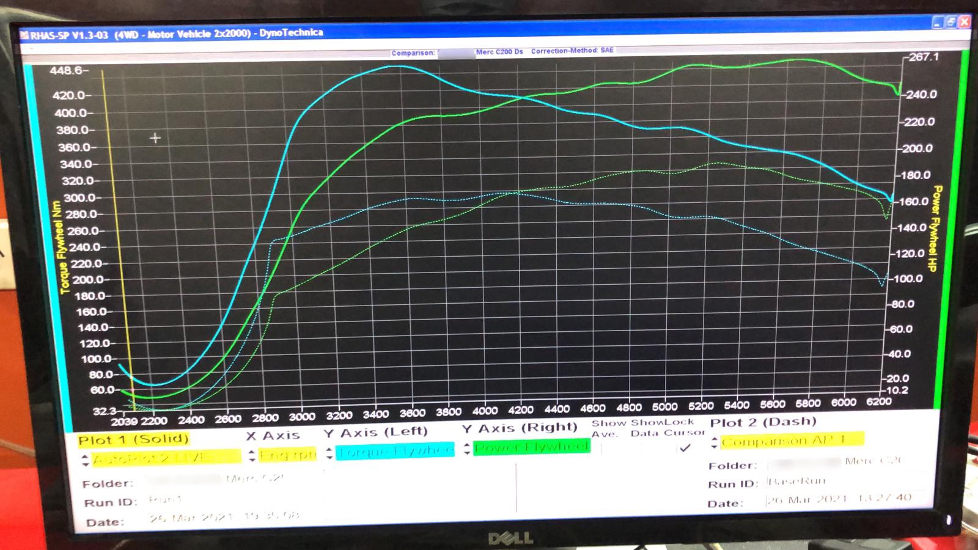Click the Comparison: header label
The image size is (978, 550).
point(413,53)
